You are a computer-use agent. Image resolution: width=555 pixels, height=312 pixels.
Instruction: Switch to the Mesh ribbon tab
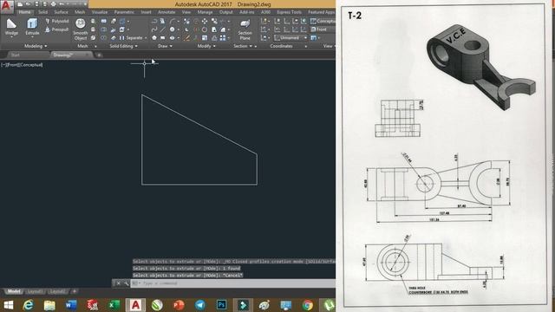tap(80, 12)
